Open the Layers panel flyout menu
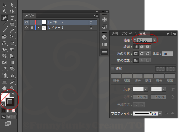The image size is (184, 132). click(x=96, y=15)
